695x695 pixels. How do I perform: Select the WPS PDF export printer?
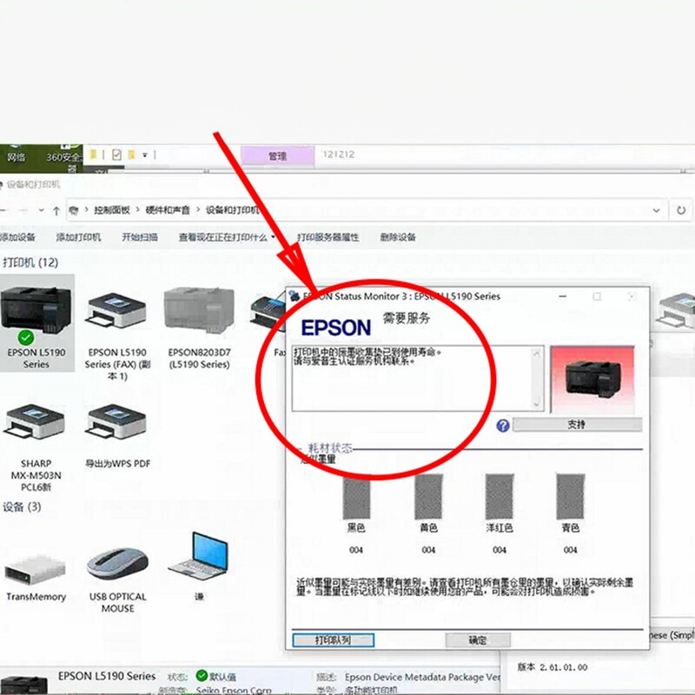click(117, 421)
